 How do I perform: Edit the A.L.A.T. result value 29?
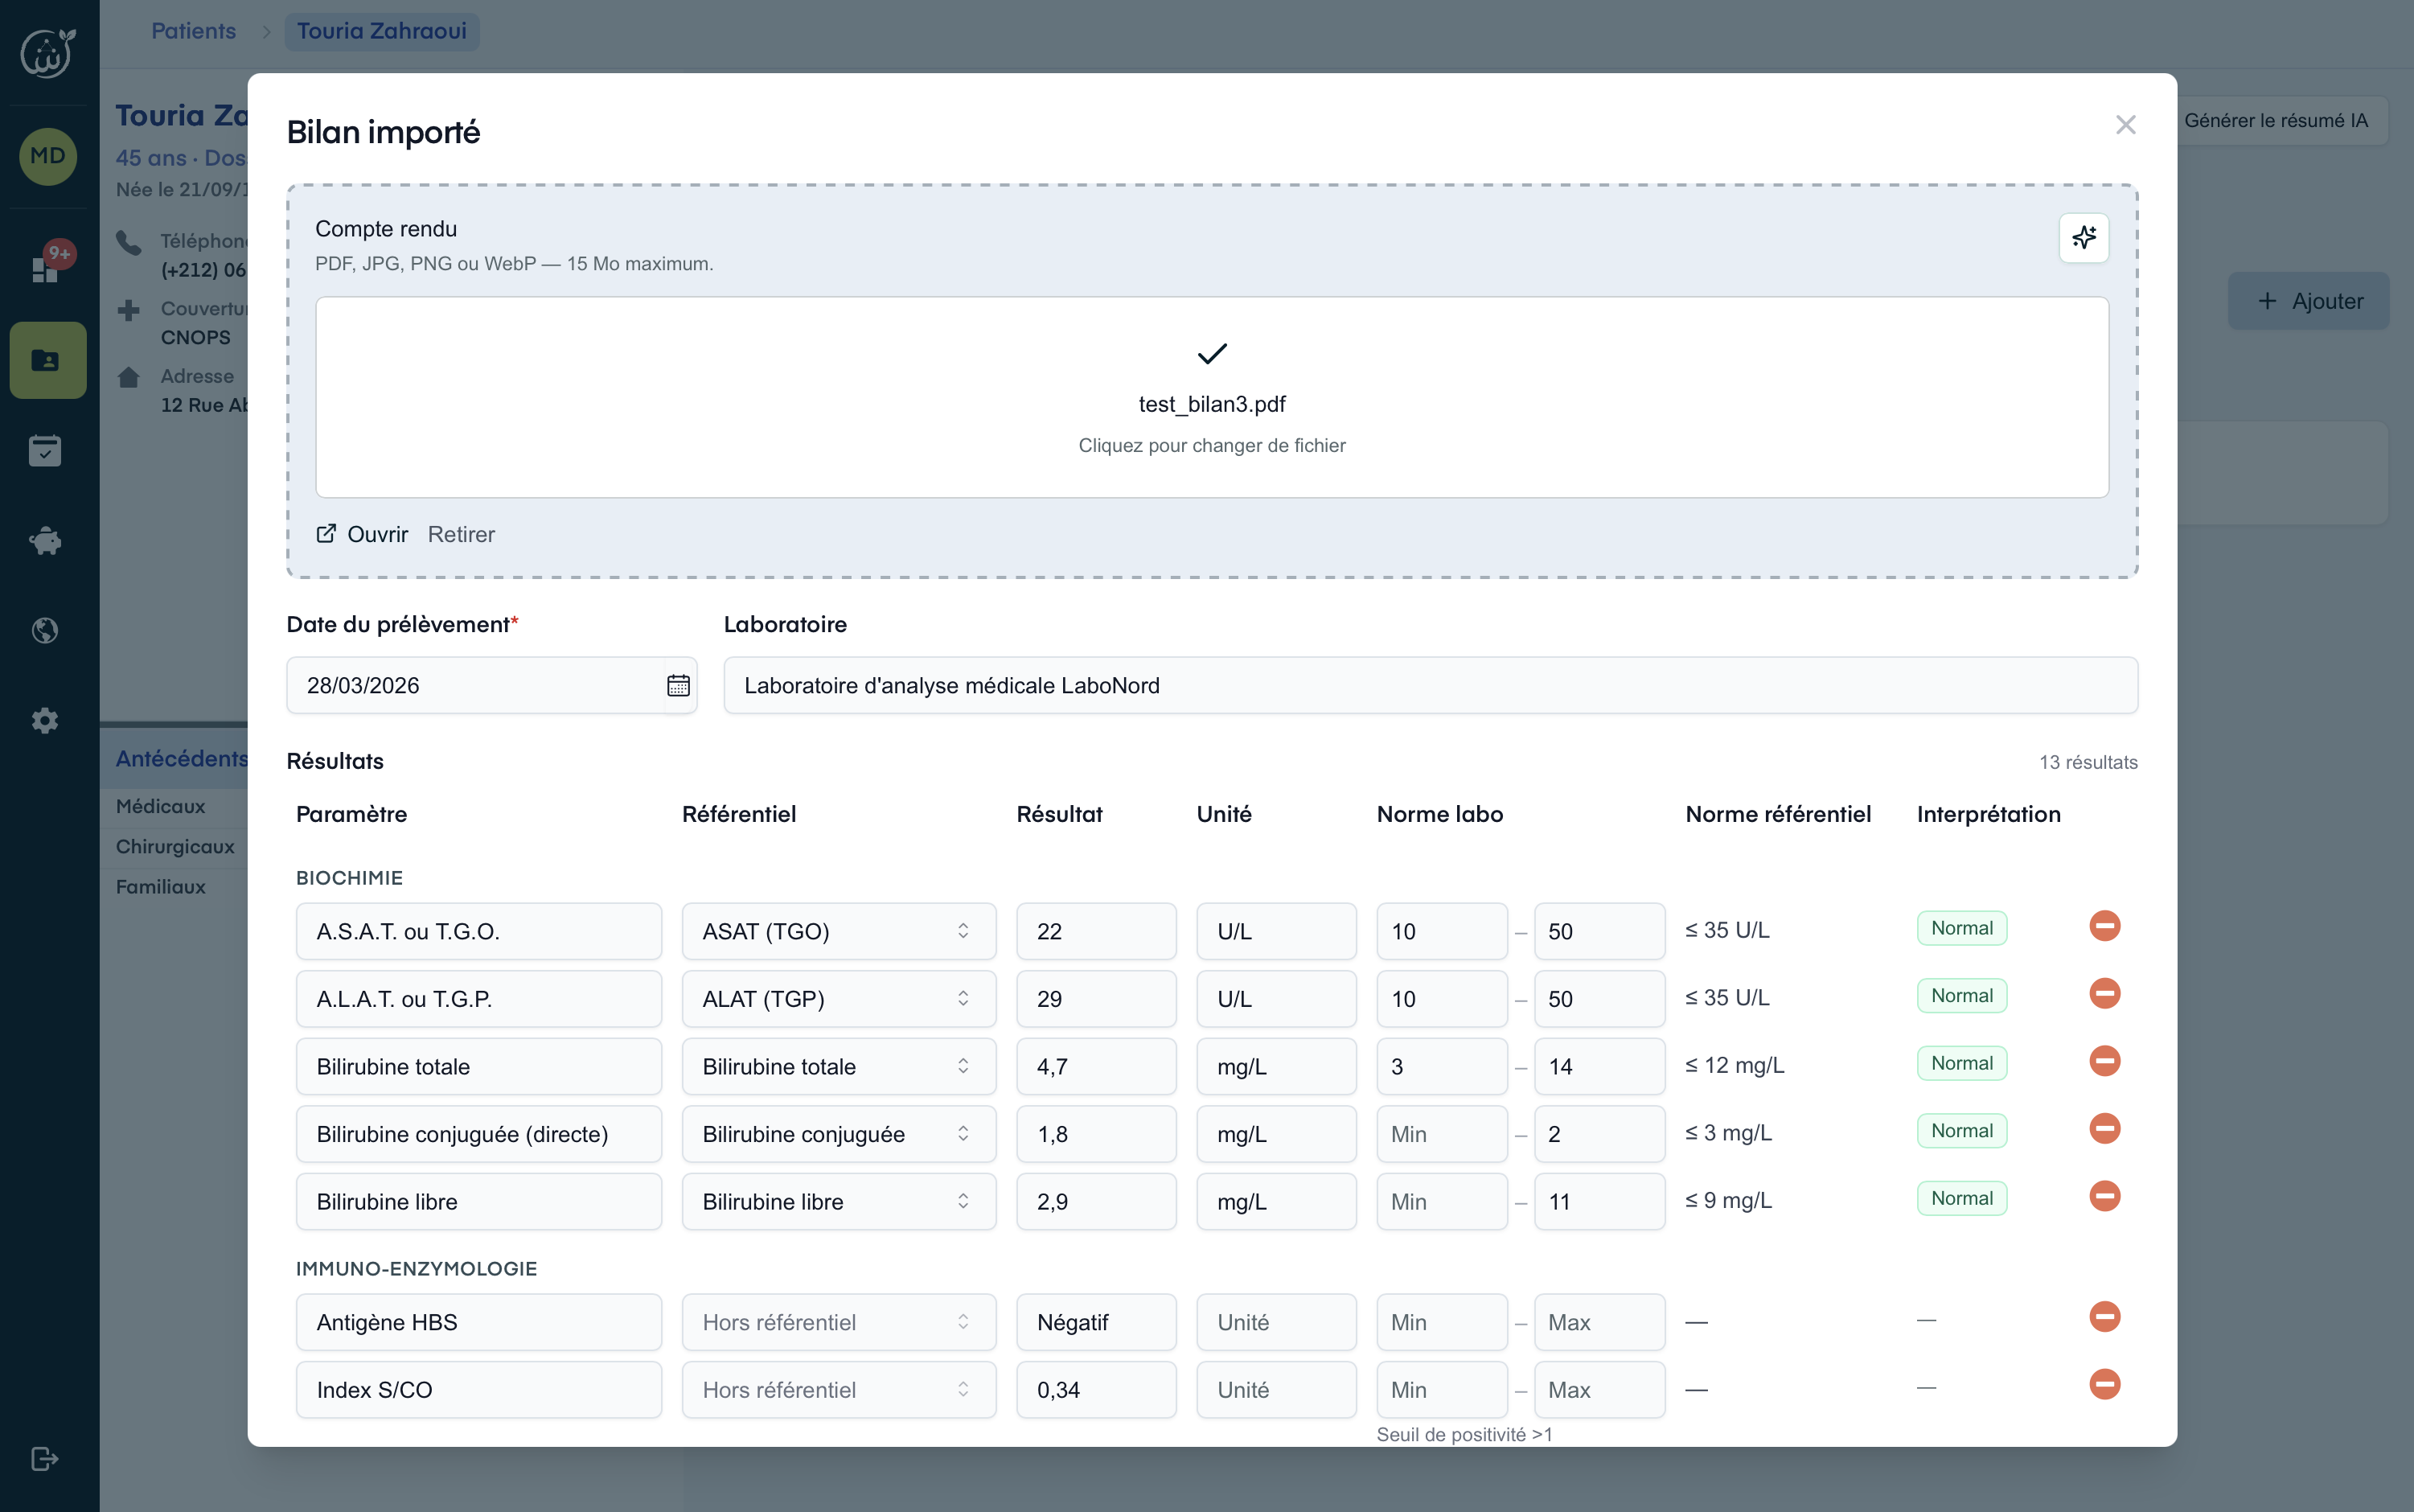(1097, 999)
